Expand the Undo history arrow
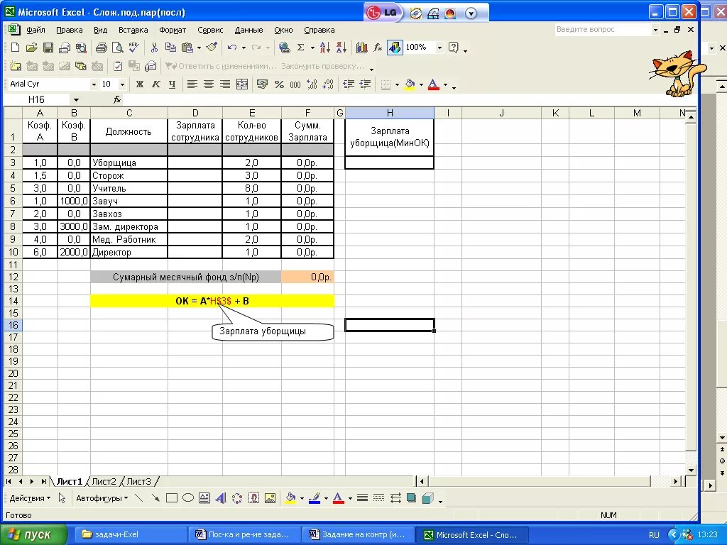 [244, 48]
